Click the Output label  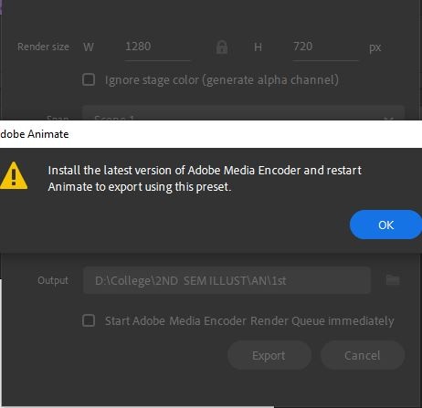pos(53,280)
